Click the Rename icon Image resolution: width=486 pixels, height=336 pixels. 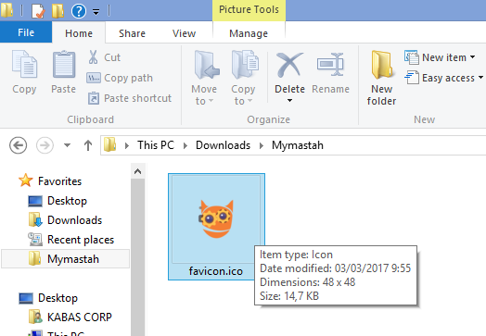330,65
